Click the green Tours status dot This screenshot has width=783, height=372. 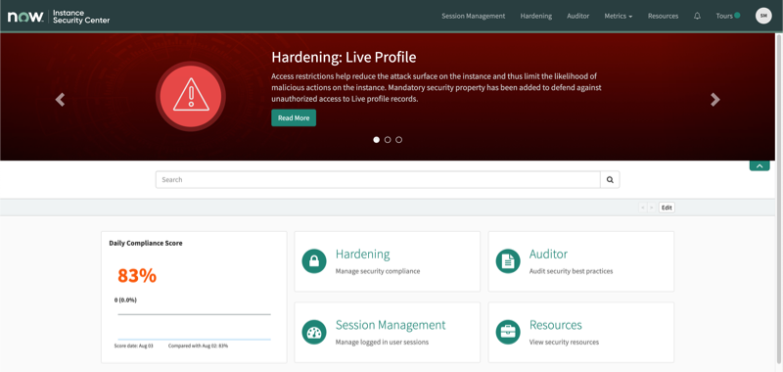tap(737, 16)
